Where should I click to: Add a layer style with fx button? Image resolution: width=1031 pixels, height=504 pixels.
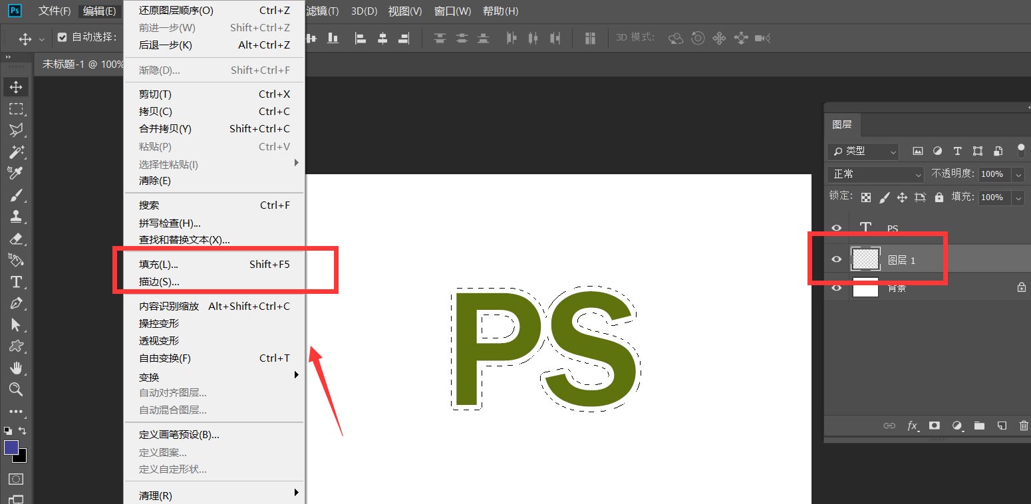pos(913,426)
